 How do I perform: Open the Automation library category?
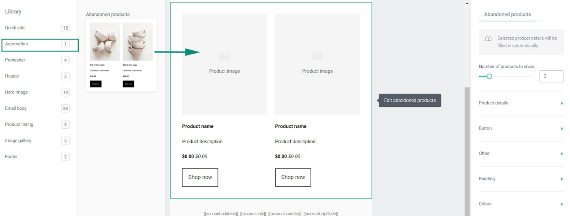click(x=40, y=45)
